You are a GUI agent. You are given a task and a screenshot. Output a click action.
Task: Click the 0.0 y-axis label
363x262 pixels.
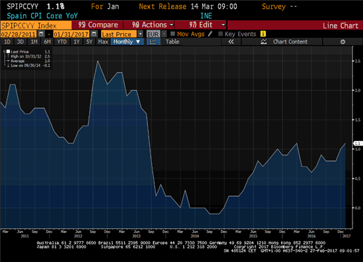click(358, 208)
